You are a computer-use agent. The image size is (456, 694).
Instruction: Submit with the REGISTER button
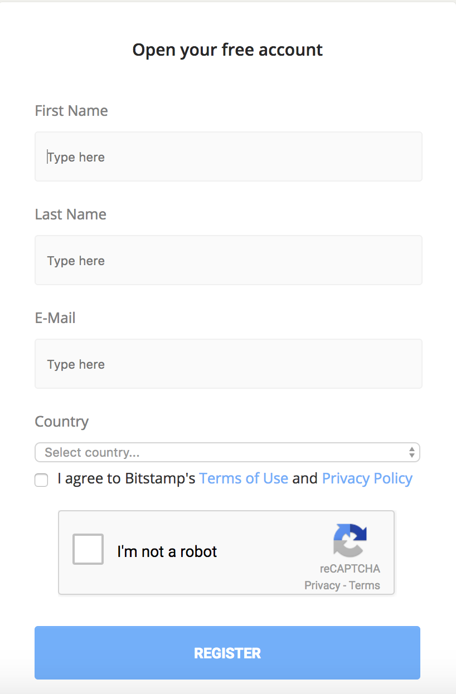(227, 653)
